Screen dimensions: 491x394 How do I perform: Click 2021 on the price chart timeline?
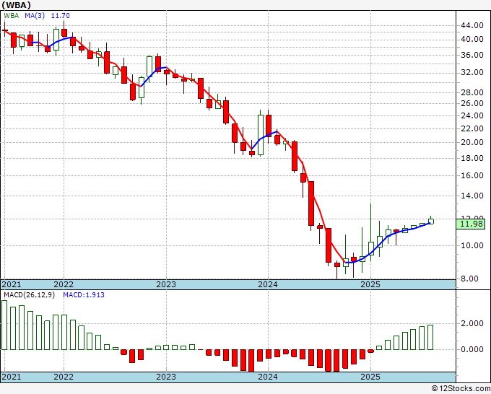12,284
